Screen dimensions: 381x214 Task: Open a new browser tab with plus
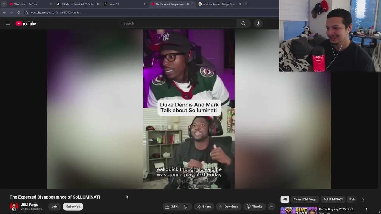tap(247, 4)
